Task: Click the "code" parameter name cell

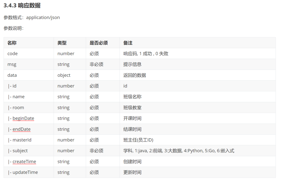Action: click(12, 53)
